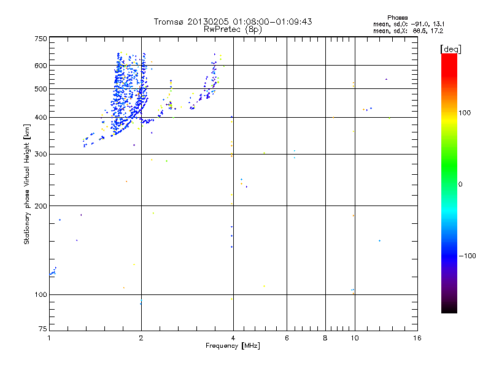Click the 'Phases' heading at top right
Image resolution: width=491 pixels, height=368 pixels.
(x=397, y=18)
